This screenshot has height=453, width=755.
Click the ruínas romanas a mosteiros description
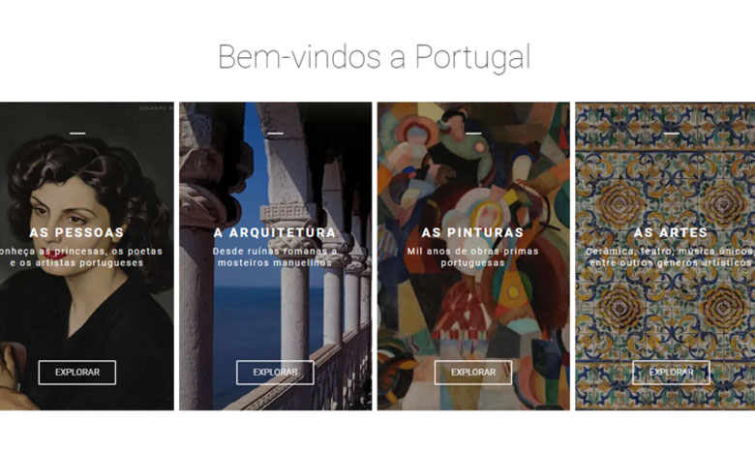coord(275,257)
